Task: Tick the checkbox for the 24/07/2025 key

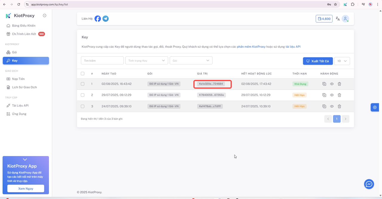Action: point(82,106)
